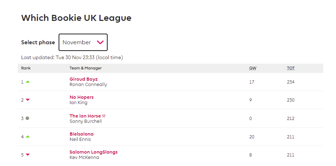Click the GW column header
336x166 pixels.
(253, 68)
